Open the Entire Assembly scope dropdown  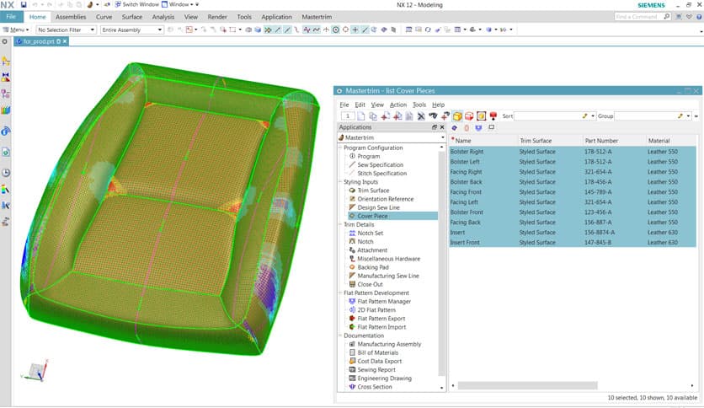coord(160,30)
